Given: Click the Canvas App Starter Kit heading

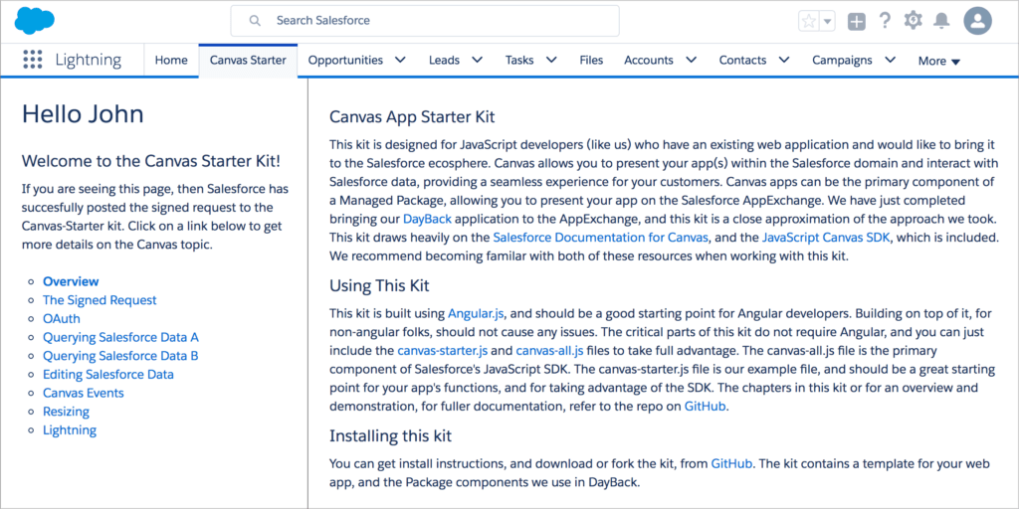Looking at the screenshot, I should coord(412,117).
